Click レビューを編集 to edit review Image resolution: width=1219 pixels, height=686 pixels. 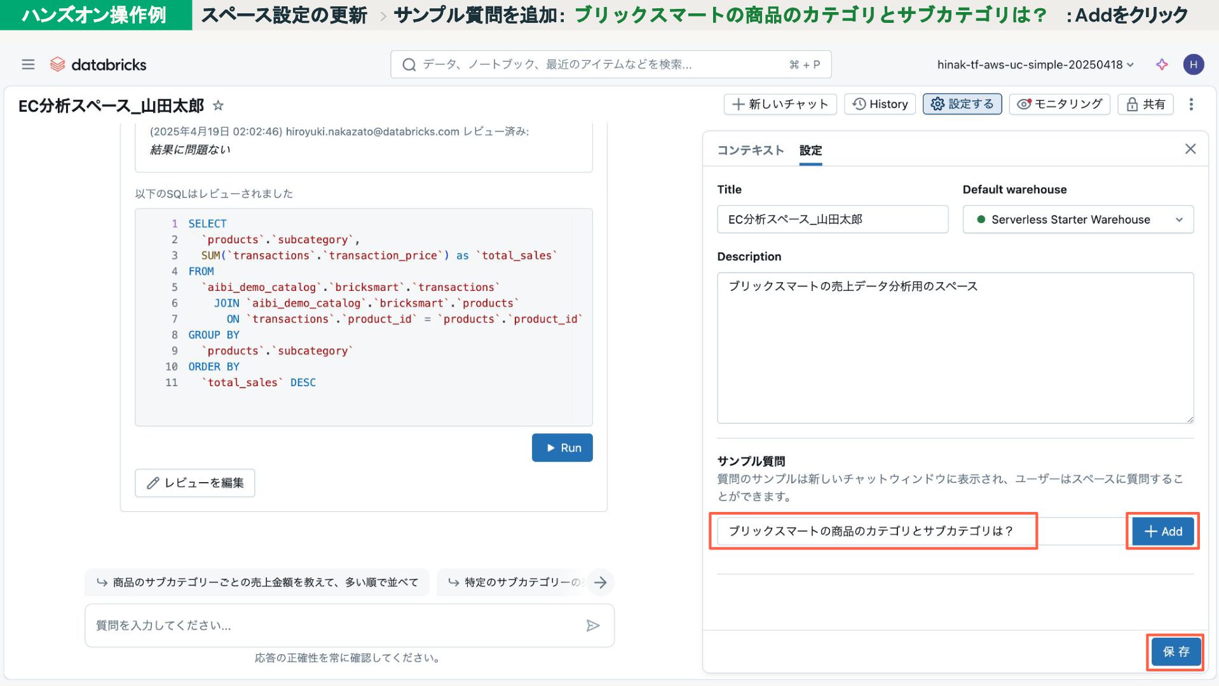pos(194,483)
